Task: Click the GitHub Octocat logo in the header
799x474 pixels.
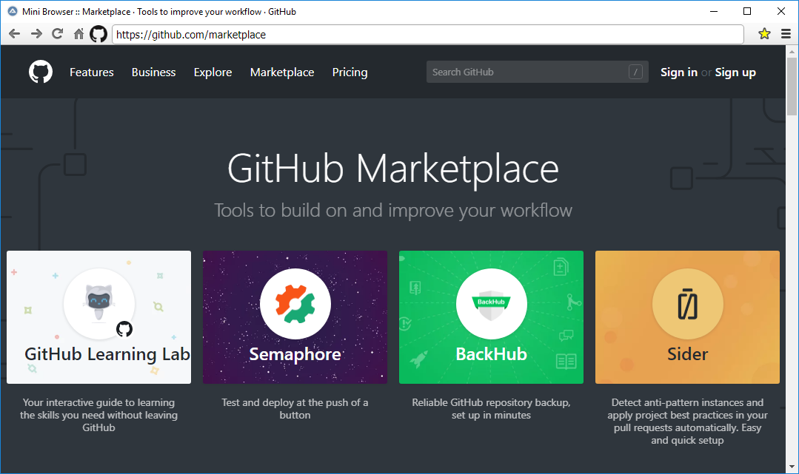Action: pyautogui.click(x=40, y=72)
